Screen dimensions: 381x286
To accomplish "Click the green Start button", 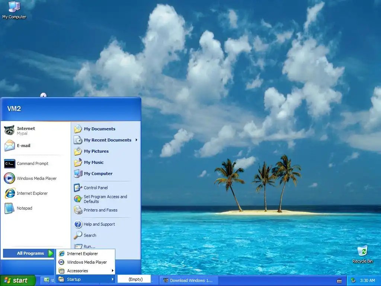I will click(x=17, y=280).
